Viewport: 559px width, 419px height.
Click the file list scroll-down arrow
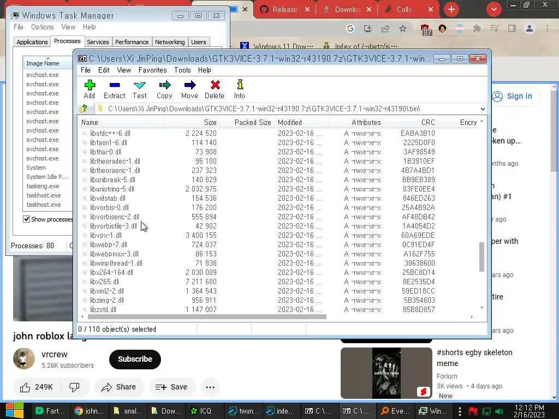pyautogui.click(x=481, y=308)
